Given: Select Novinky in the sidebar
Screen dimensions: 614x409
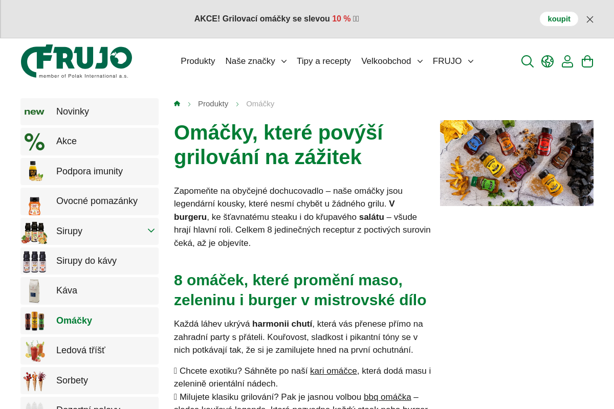Looking at the screenshot, I should 90,111.
